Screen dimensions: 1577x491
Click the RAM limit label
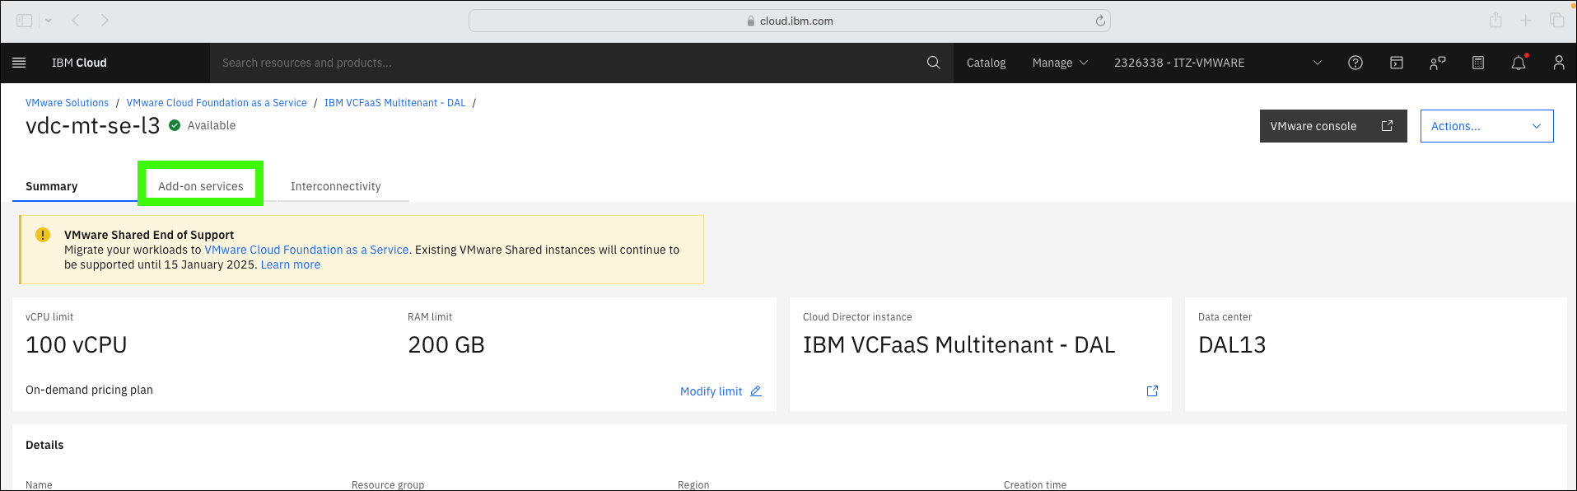coord(430,317)
